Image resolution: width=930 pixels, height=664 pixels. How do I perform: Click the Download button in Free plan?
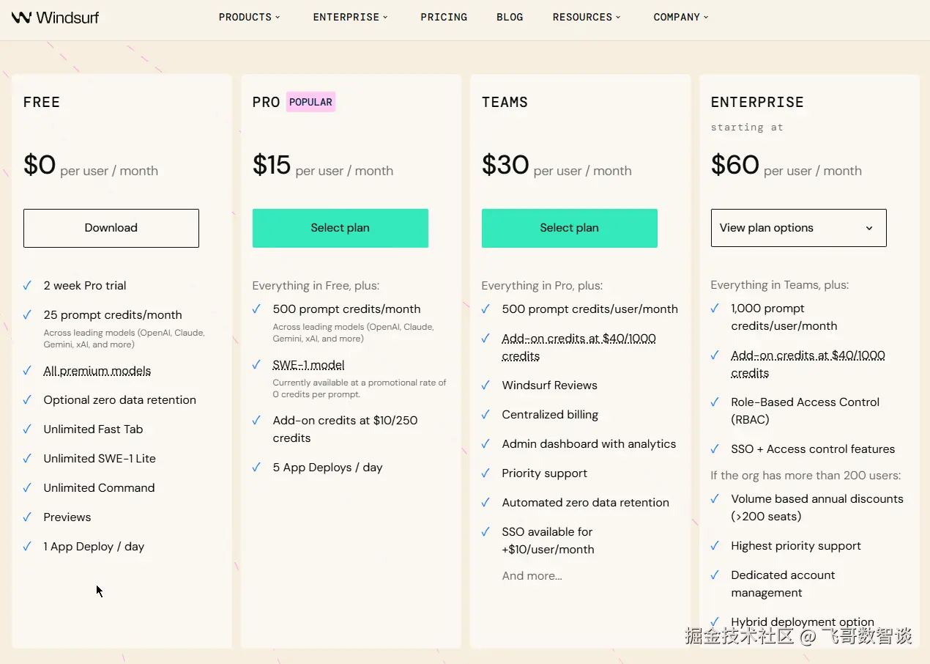click(111, 228)
